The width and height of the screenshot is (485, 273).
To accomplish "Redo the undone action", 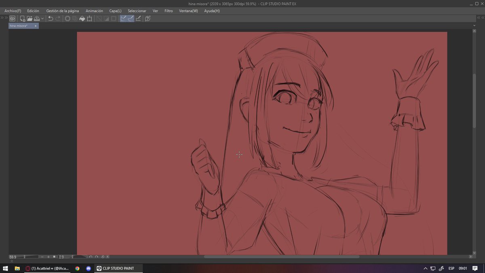I will (58, 19).
